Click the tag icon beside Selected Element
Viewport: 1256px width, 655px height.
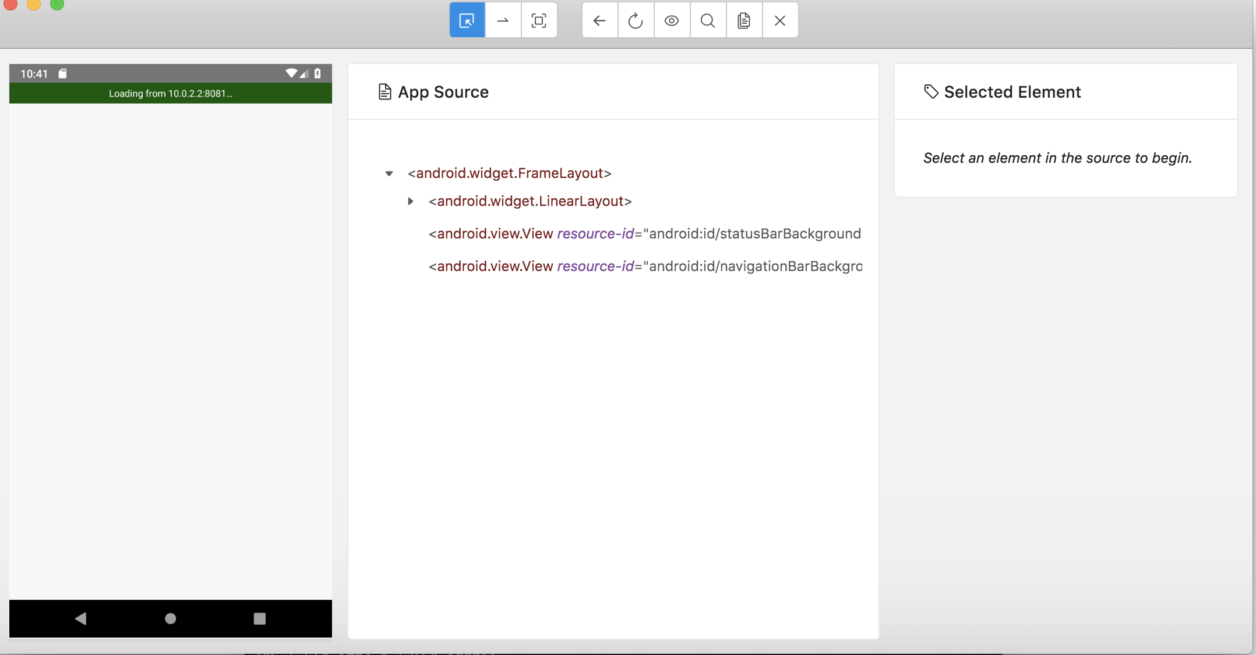(x=931, y=92)
